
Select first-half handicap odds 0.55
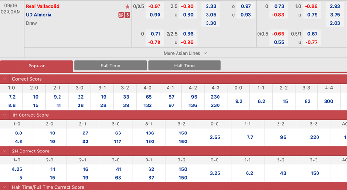pos(278,42)
